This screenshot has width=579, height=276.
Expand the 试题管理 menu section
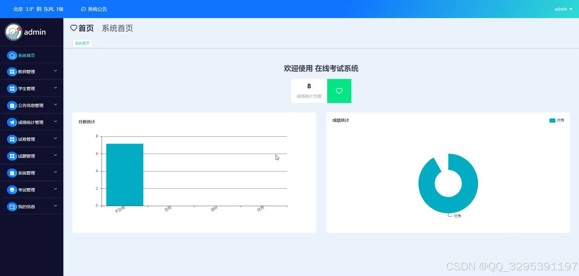(x=55, y=155)
